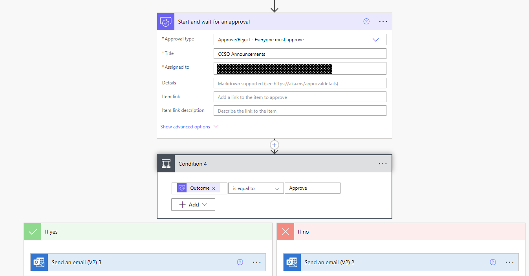
Task: Select the If yes branch header
Action: [148, 232]
